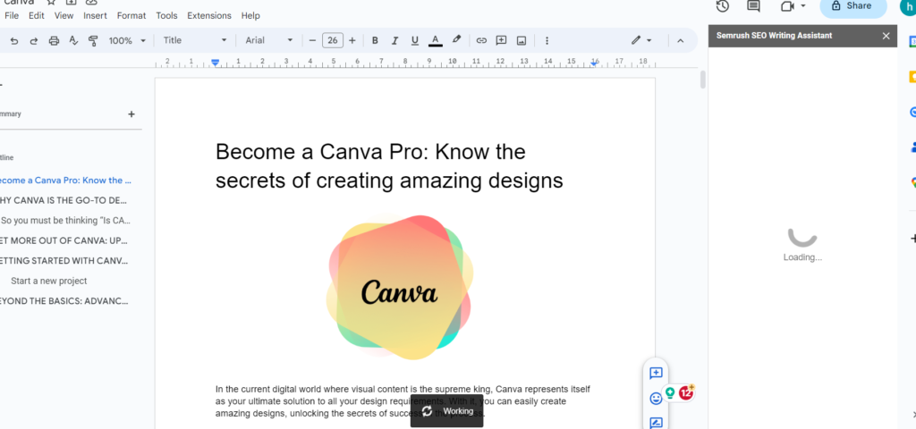Open version history clock icon
Viewport: 916px width, 429px height.
(723, 6)
